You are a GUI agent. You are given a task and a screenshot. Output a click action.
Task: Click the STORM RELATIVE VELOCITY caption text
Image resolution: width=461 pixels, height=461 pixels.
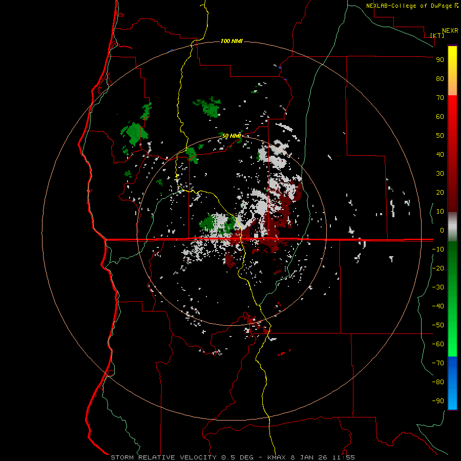click(x=163, y=457)
